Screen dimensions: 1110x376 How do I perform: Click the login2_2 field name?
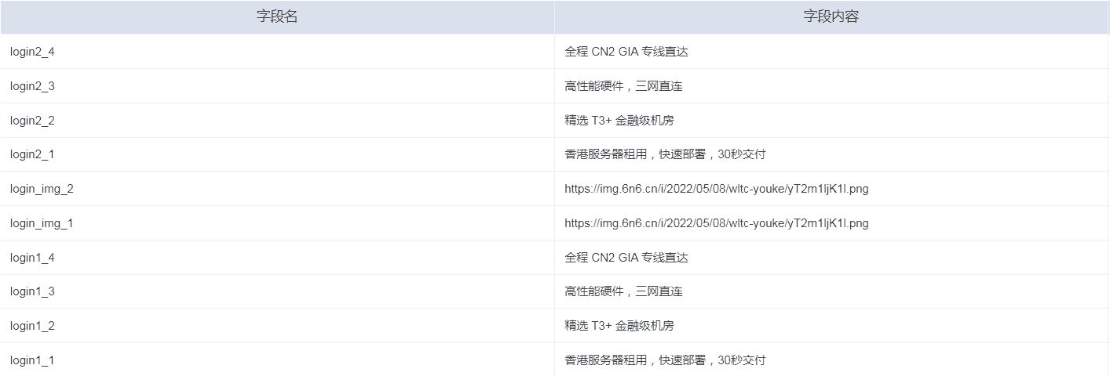[x=32, y=121]
